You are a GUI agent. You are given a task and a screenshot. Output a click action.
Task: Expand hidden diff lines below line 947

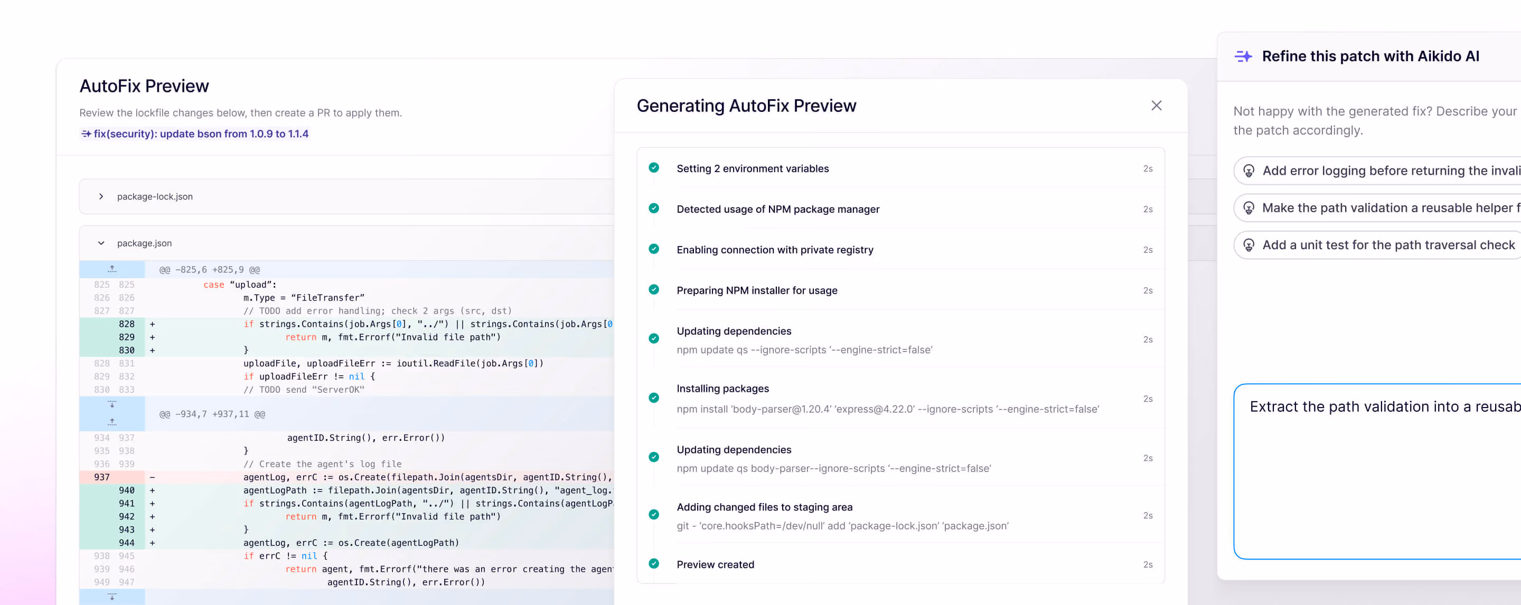pyautogui.click(x=112, y=597)
